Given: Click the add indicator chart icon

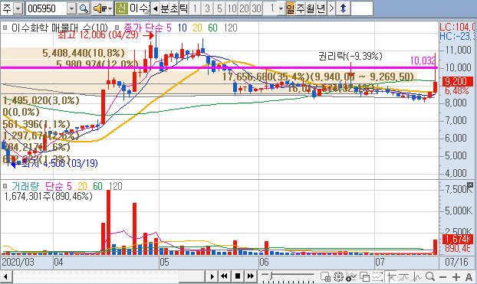Looking at the screenshot, I should point(350,276).
